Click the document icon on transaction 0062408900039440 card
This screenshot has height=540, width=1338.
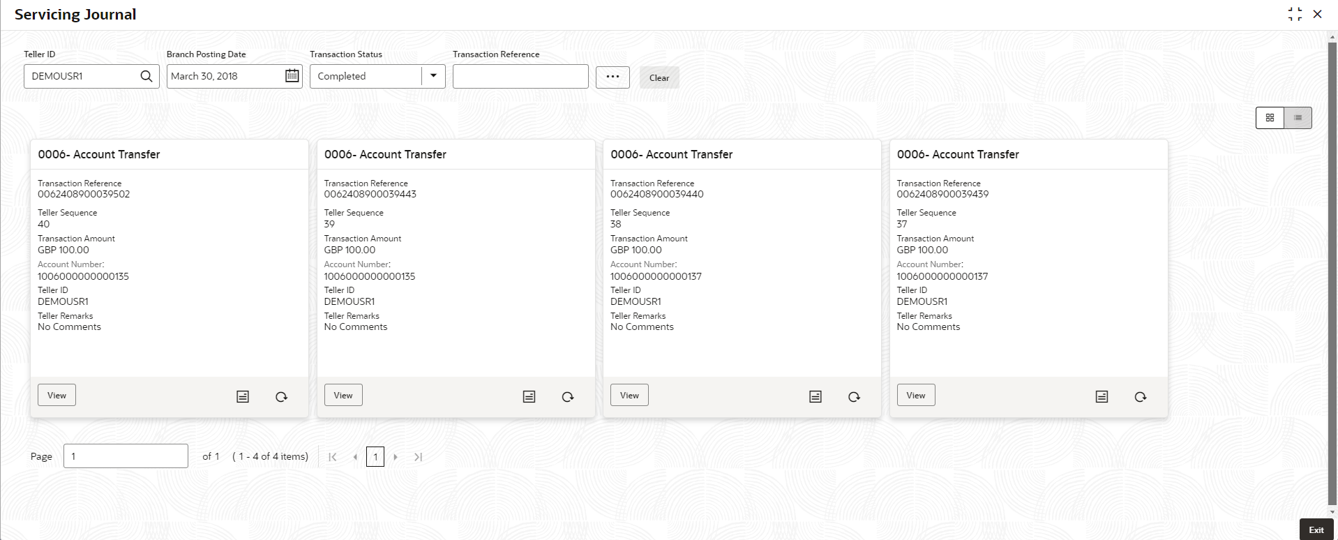tap(815, 396)
